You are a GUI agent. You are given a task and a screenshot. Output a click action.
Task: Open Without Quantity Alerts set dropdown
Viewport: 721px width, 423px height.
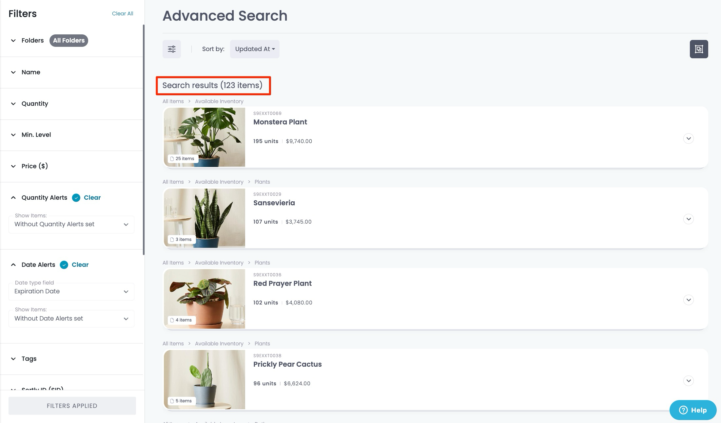tap(71, 225)
